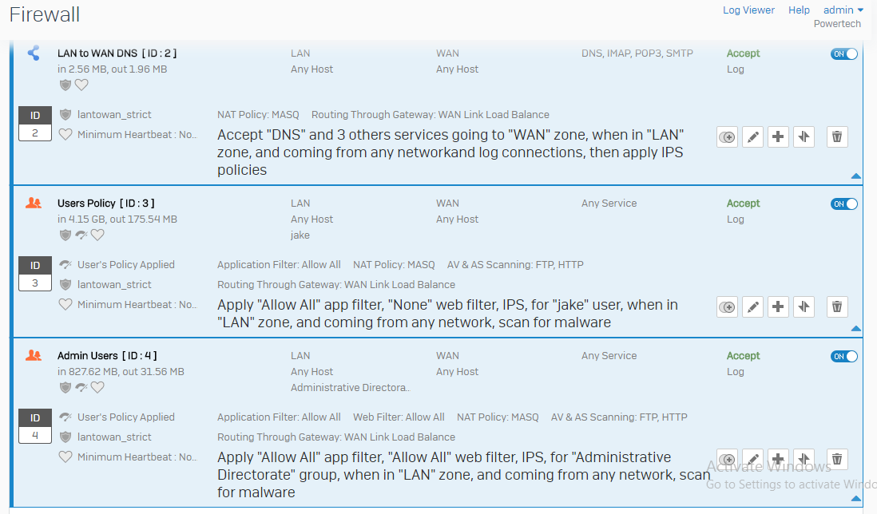This screenshot has height=514, width=877.
Task: Click the network rule icon of LAN to WAN DNS
Action: (x=34, y=53)
